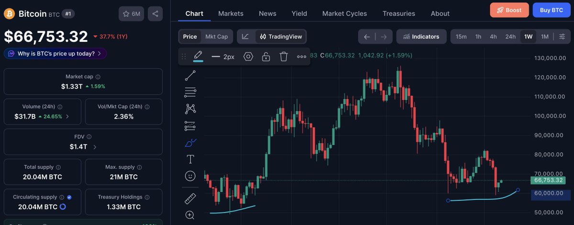Screen dimensions: 574x225
Task: Open the 37.7% (1Y) price change dropdown
Action: click(110, 37)
